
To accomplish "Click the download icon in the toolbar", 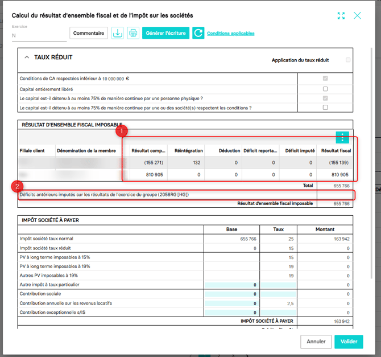I will 117,33.
